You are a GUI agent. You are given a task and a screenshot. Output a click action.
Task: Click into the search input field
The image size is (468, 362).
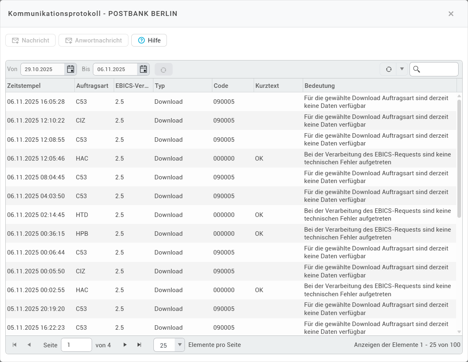439,69
